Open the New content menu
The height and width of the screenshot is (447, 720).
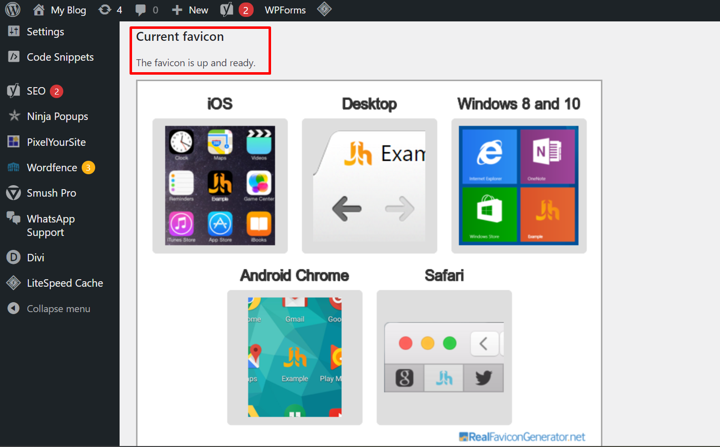coord(190,10)
